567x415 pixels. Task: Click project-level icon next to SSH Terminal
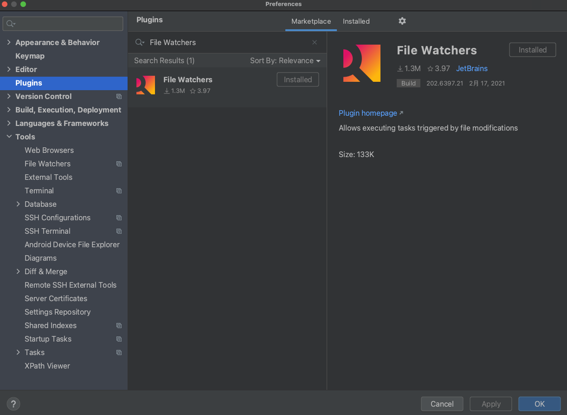point(119,231)
